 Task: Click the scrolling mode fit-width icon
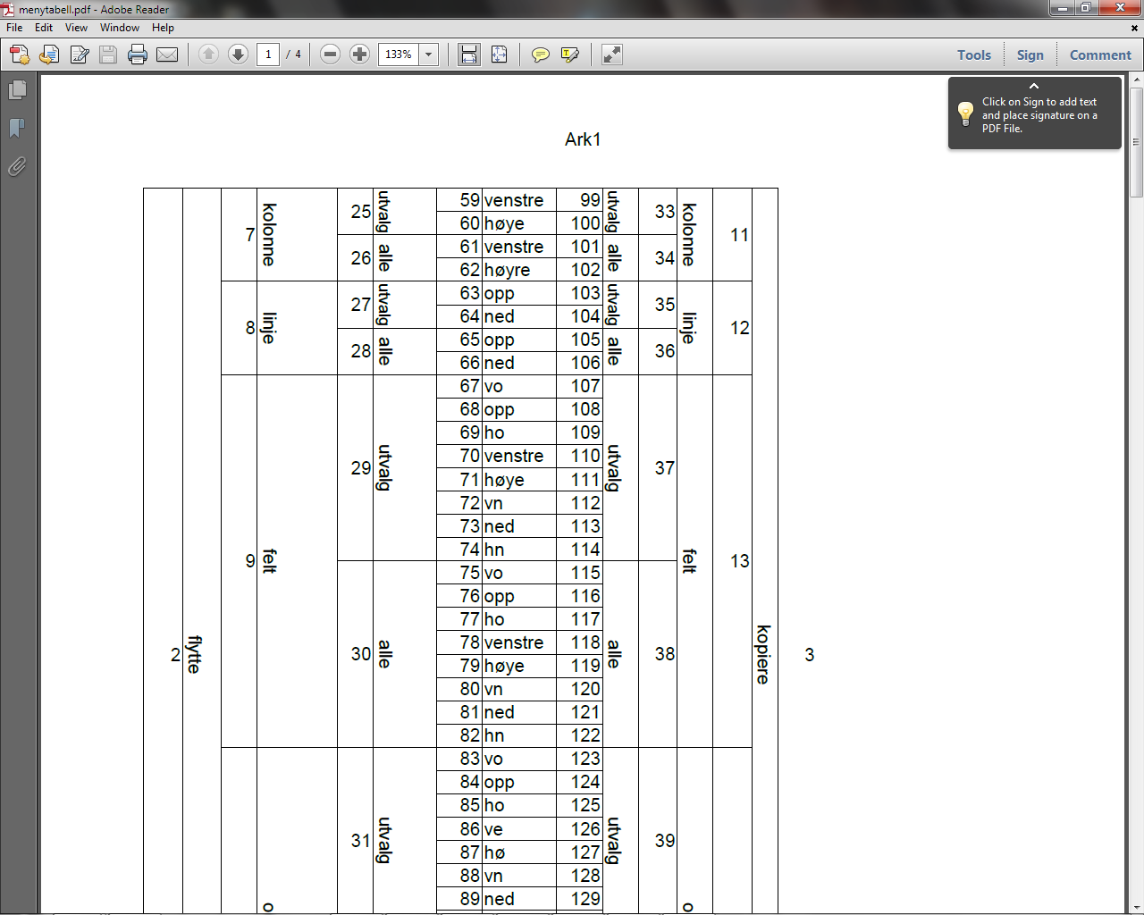469,55
